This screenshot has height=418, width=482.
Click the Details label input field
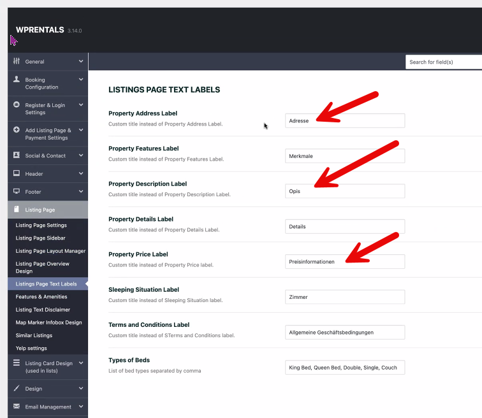coord(345,226)
